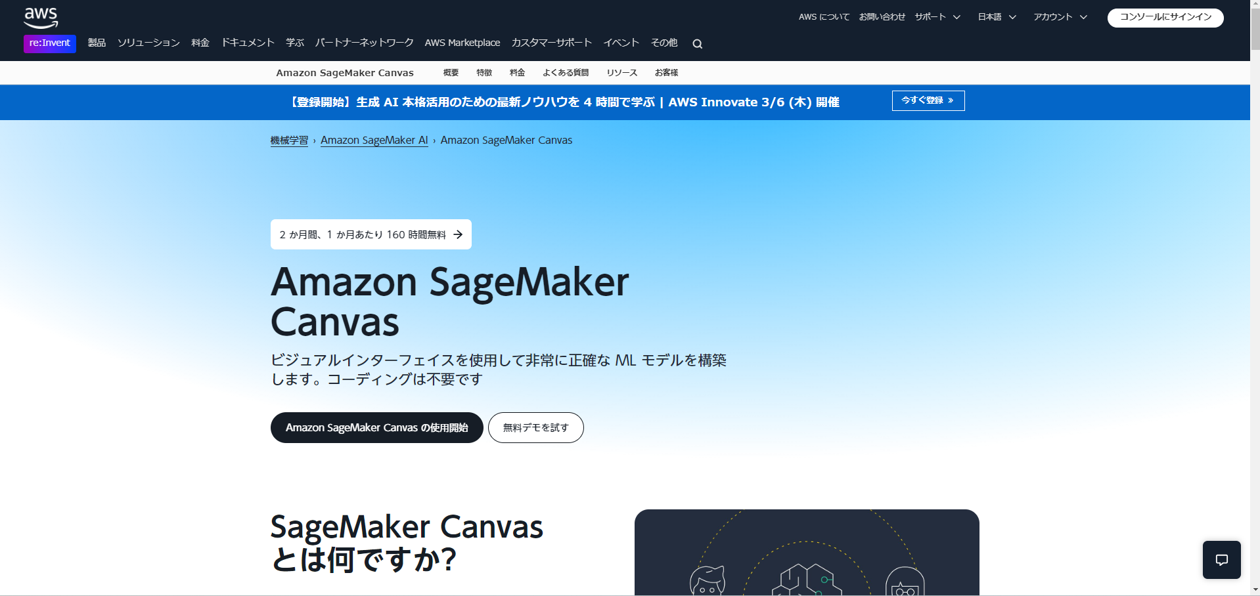Click the arrow in free-tier badge

click(x=458, y=234)
